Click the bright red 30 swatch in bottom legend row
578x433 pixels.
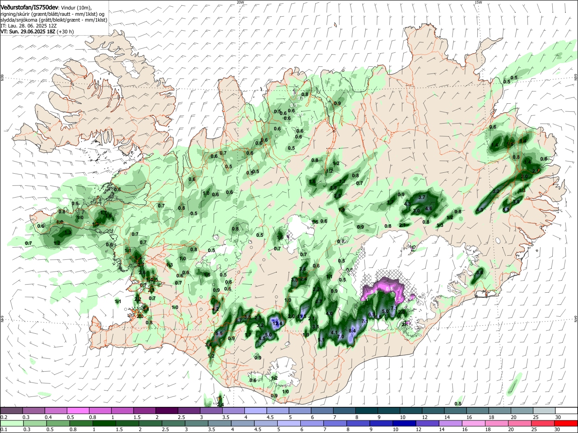(x=566, y=423)
